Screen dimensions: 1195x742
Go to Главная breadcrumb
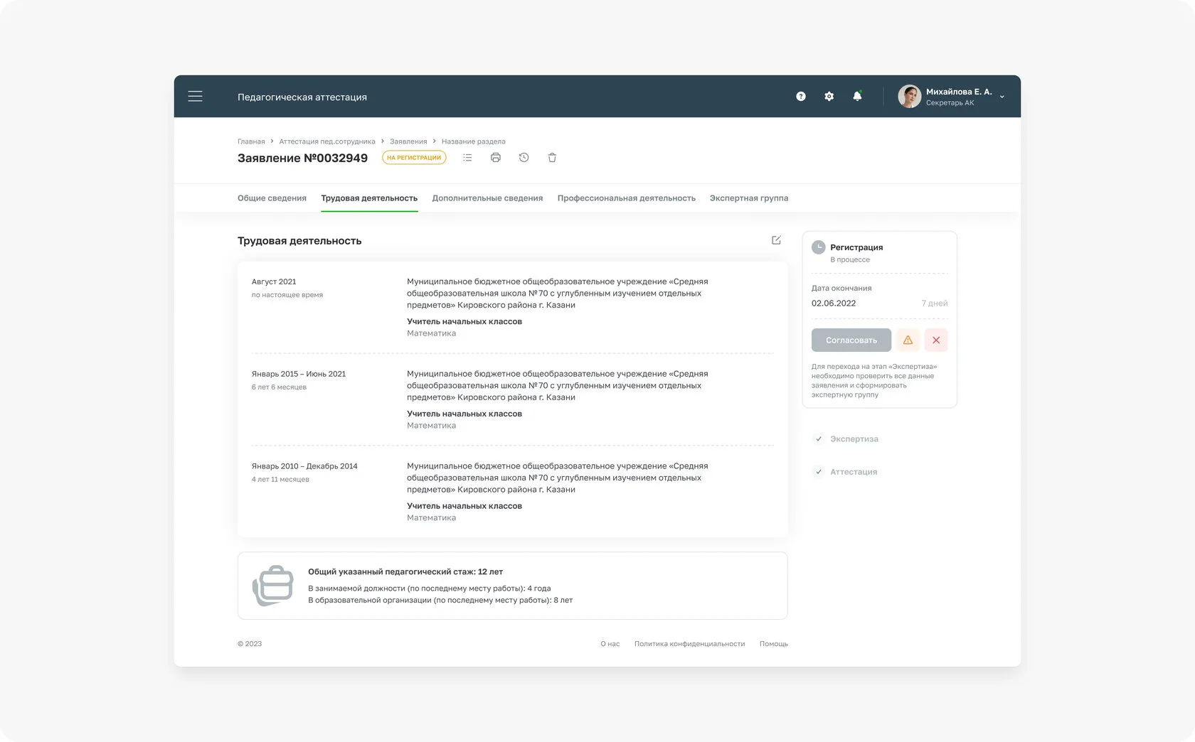point(251,141)
